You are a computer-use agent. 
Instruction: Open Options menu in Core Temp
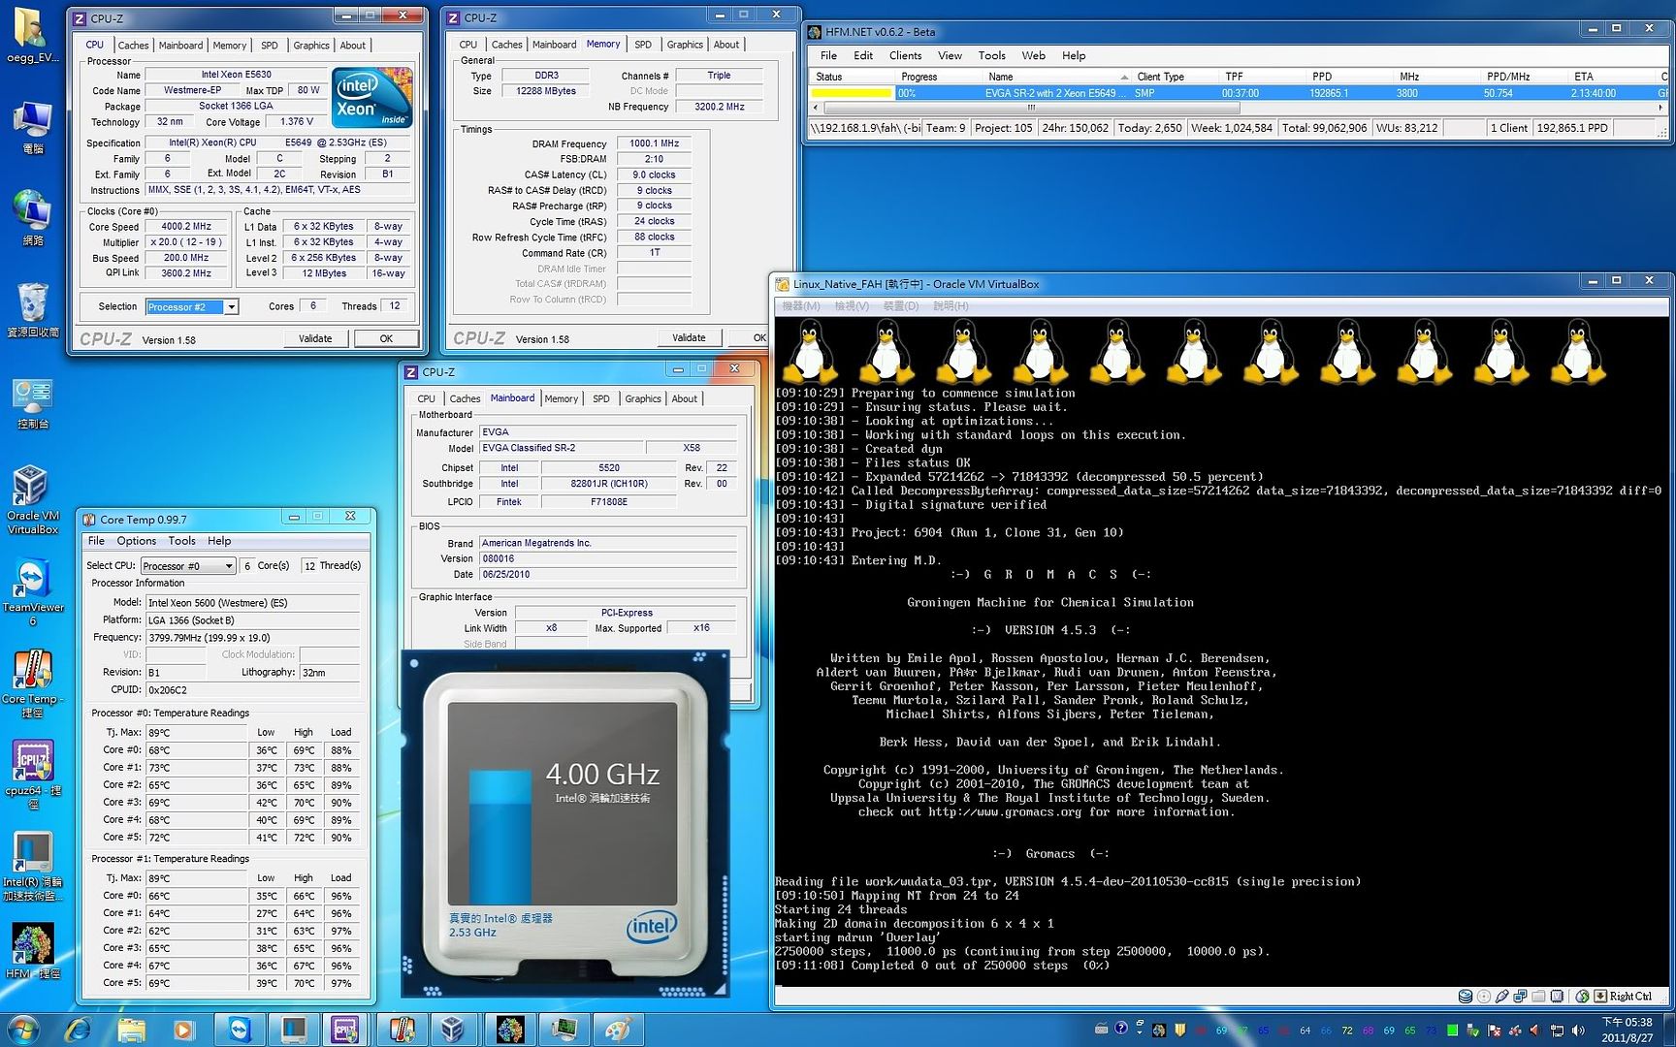coord(136,541)
